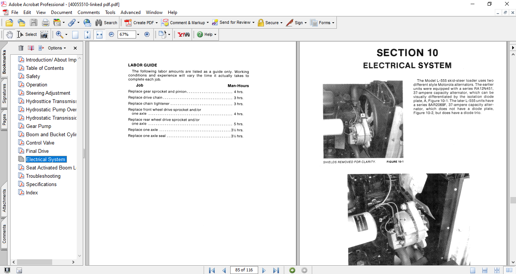Go to the last page
Screen dimensions: 516x274
coord(276,270)
